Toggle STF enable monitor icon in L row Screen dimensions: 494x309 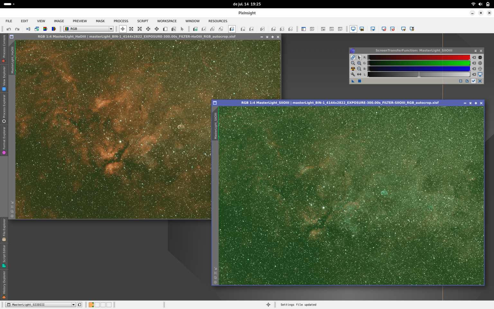480,74
